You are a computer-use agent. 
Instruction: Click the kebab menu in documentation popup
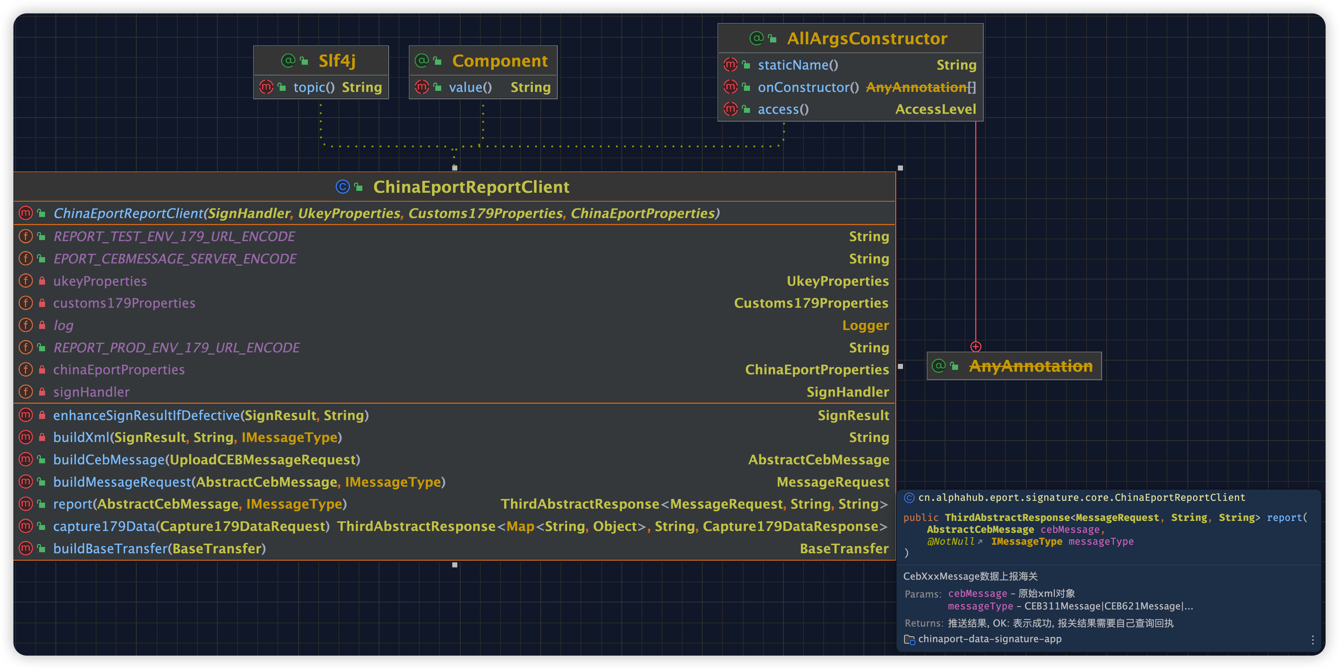(x=1313, y=640)
